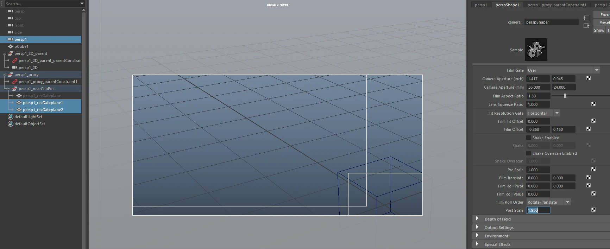This screenshot has height=249, width=610.
Task: Click the persp1_resGateplane1 mesh icon
Action: click(19, 103)
